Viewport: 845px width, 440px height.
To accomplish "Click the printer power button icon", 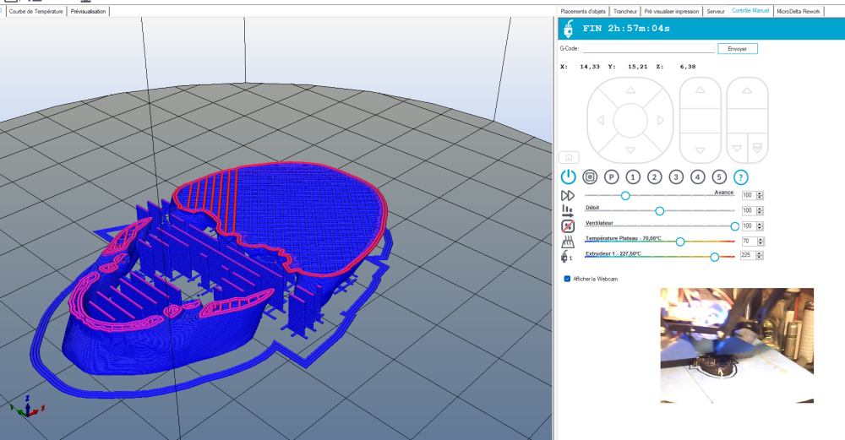I will [568, 177].
